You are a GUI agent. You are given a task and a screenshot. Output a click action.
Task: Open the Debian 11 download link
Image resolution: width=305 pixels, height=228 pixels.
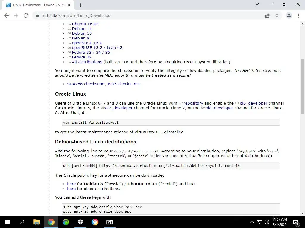pos(82,29)
